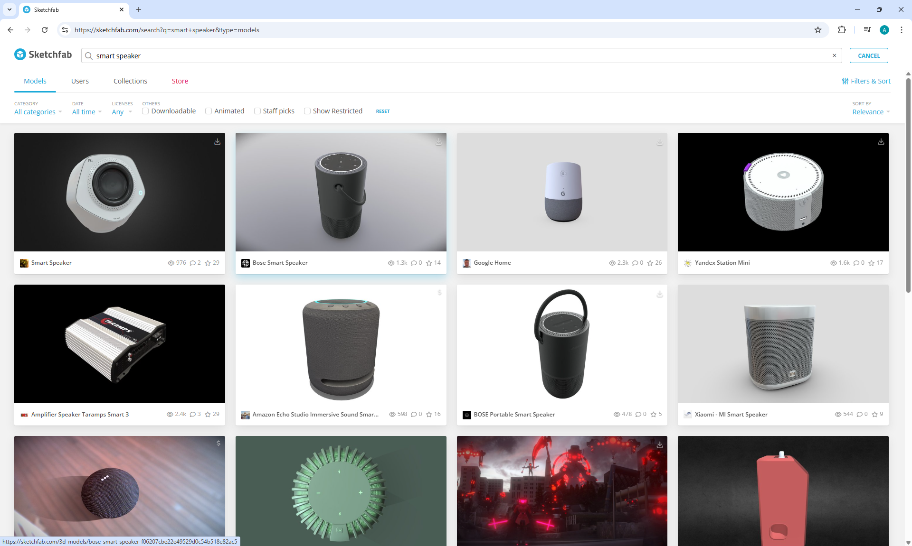Click the Bose Smart Speaker author avatar
The image size is (912, 546).
click(246, 263)
